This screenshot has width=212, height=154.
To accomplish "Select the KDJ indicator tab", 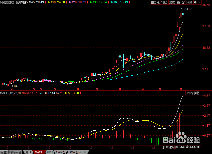I will pyautogui.click(x=50, y=152).
